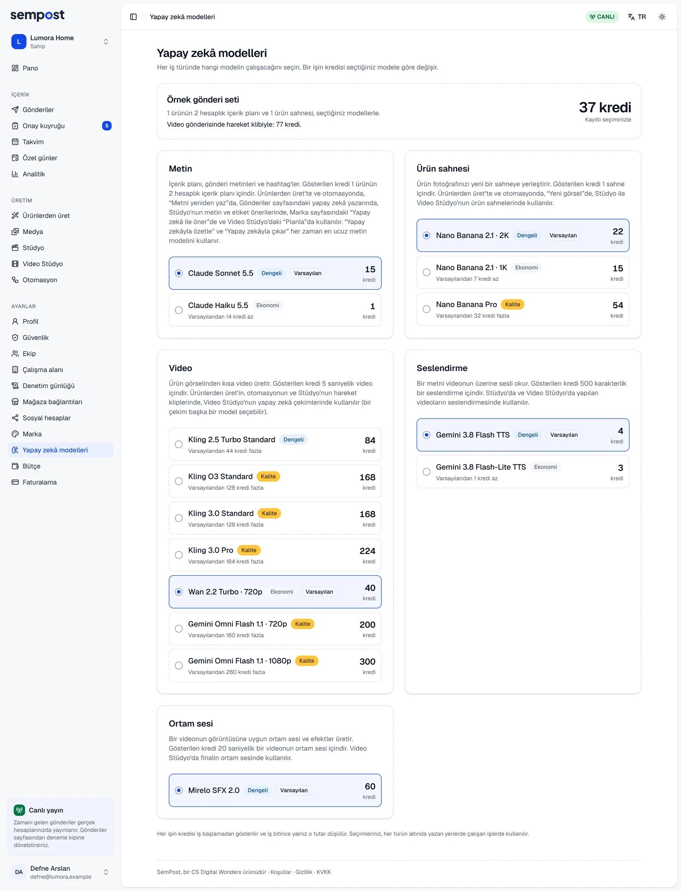Image resolution: width=681 pixels, height=891 pixels.
Task: Open Denetim günlüğü menu item
Action: pyautogui.click(x=60, y=386)
